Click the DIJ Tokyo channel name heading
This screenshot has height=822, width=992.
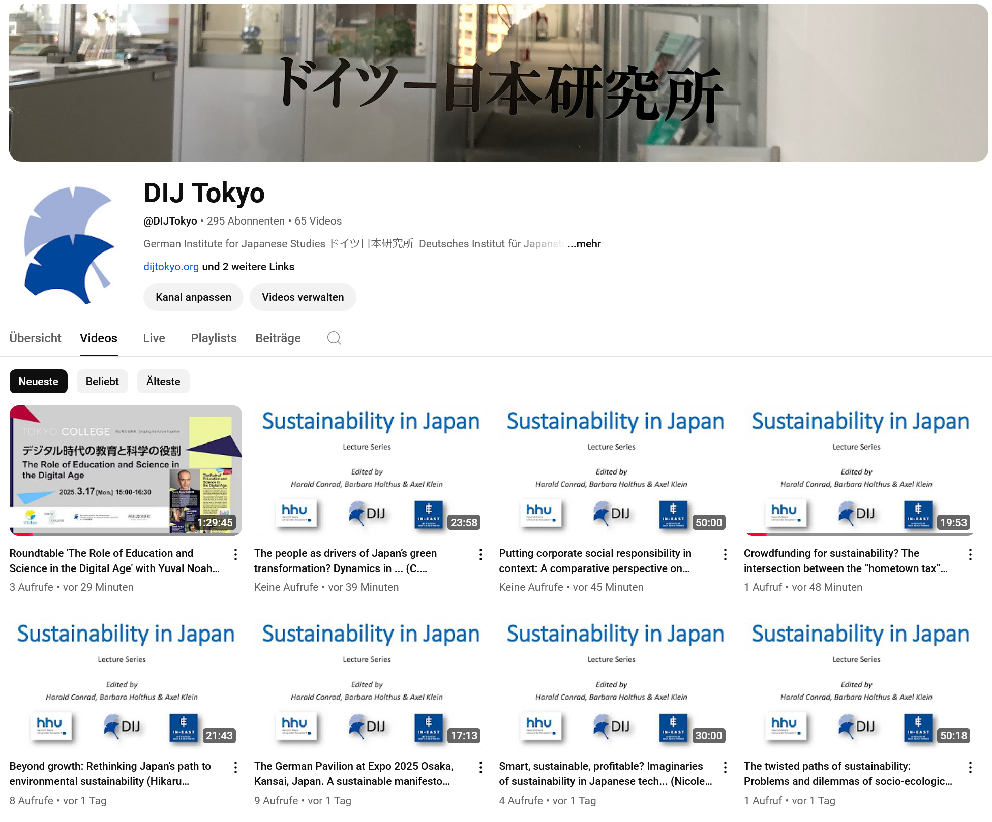point(204,193)
